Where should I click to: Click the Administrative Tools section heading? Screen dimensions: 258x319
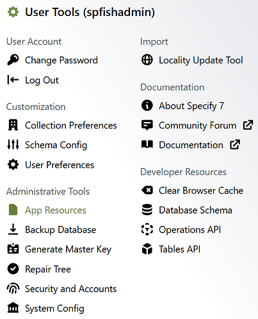[x=48, y=191]
